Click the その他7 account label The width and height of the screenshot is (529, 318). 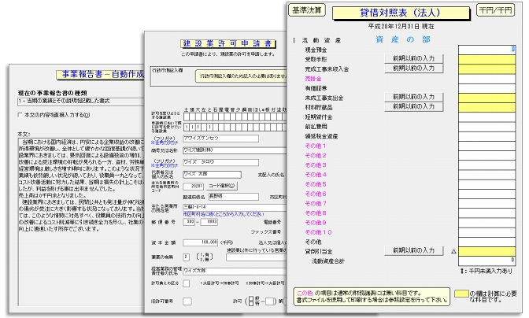click(316, 204)
